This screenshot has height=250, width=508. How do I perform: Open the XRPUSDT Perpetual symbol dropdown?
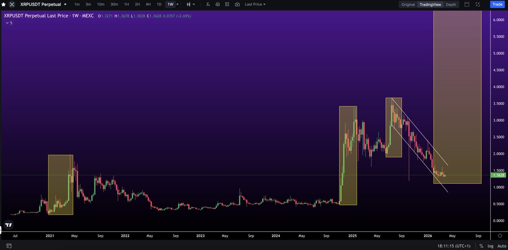click(44, 4)
